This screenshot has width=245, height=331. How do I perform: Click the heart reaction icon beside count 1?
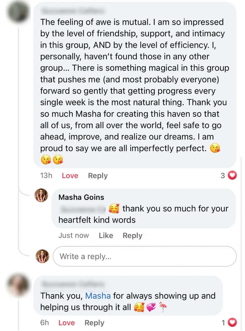[x=232, y=322]
